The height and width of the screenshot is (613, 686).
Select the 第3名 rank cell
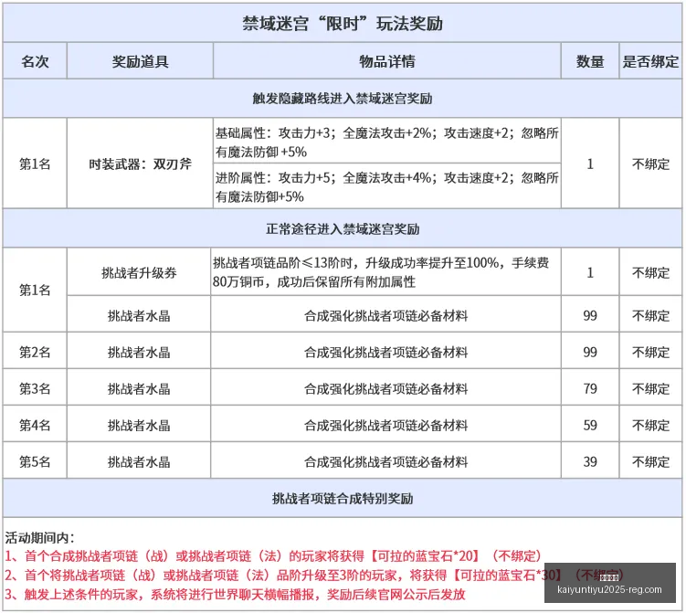[35, 388]
